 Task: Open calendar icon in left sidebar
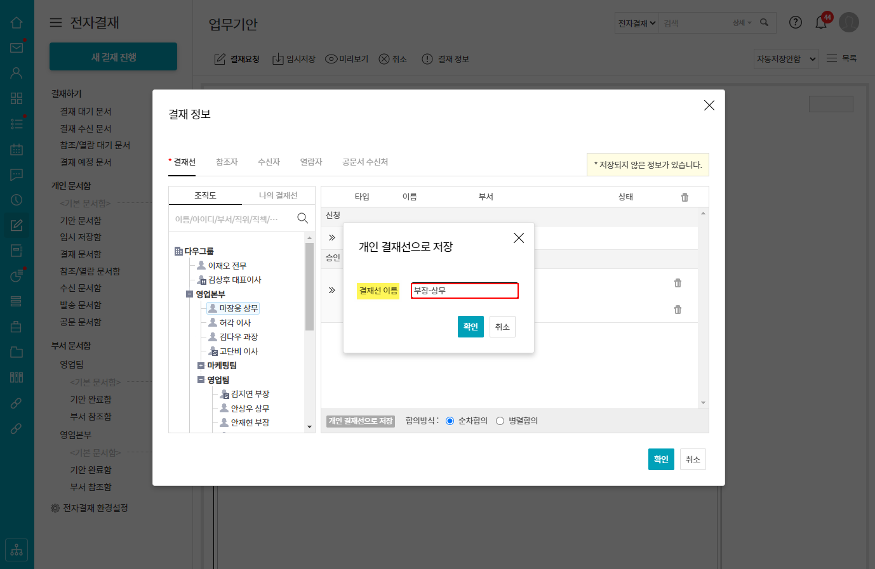click(x=17, y=150)
